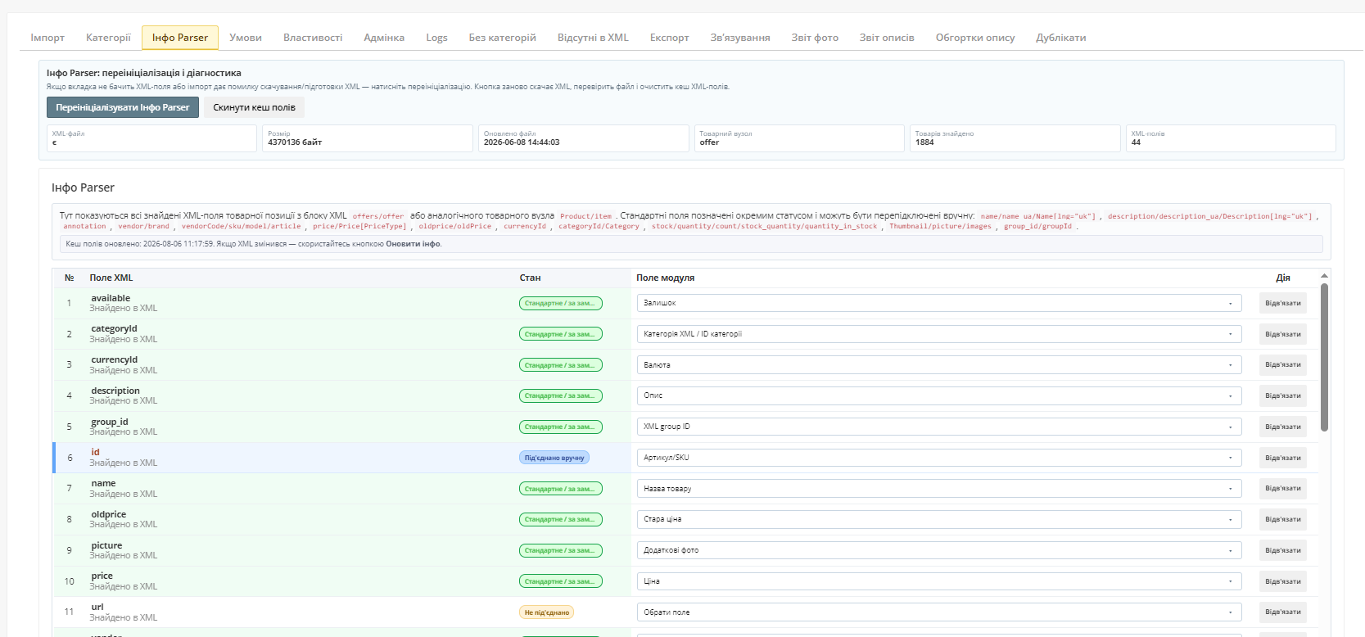The width and height of the screenshot is (1365, 637).
Task: Select the id field name
Action: coord(95,452)
